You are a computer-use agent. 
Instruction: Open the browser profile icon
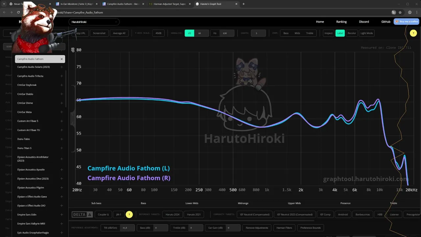click(x=410, y=13)
